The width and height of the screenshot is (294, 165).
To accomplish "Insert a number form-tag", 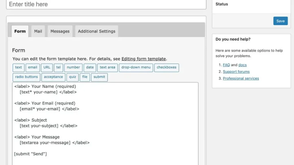I will click(x=73, y=68).
